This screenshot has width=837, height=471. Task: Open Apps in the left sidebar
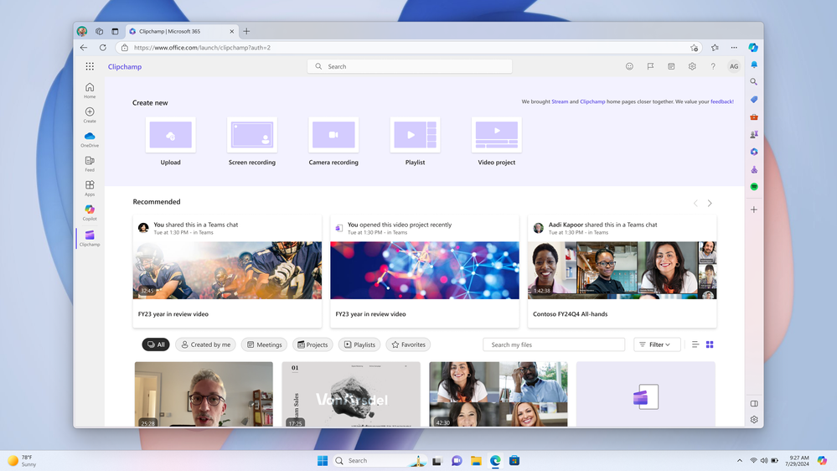coord(90,188)
